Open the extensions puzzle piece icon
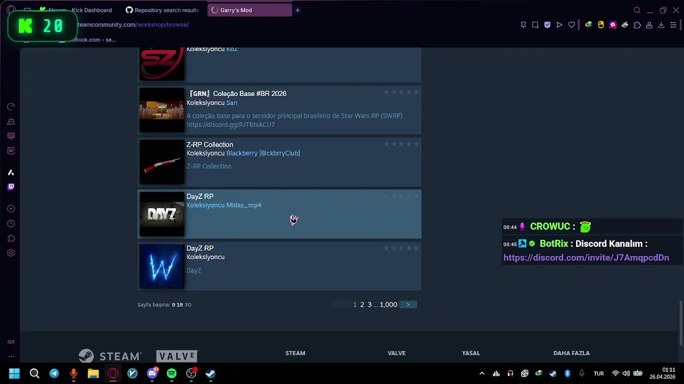The height and width of the screenshot is (384, 684). point(637,25)
